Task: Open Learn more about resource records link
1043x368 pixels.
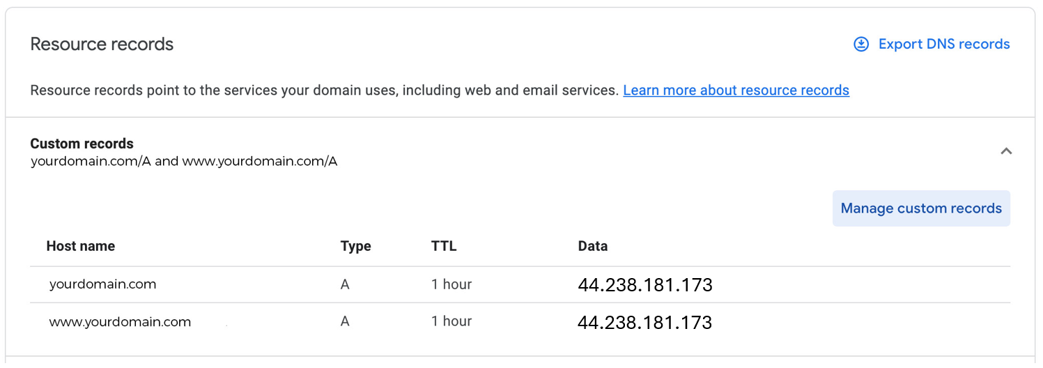Action: pos(736,90)
